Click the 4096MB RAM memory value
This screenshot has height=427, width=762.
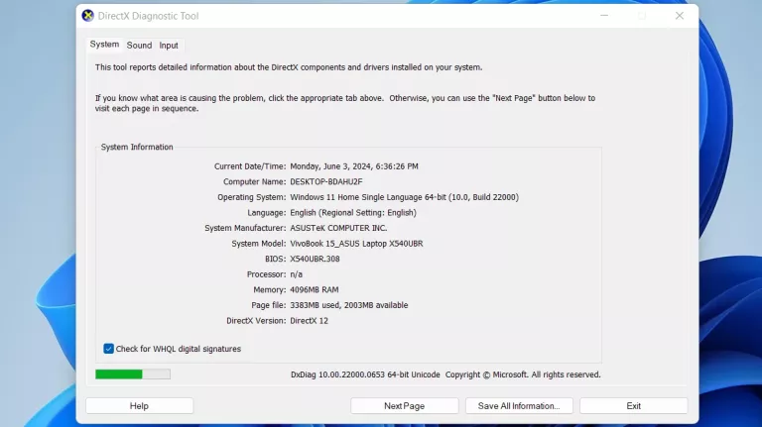[314, 289]
